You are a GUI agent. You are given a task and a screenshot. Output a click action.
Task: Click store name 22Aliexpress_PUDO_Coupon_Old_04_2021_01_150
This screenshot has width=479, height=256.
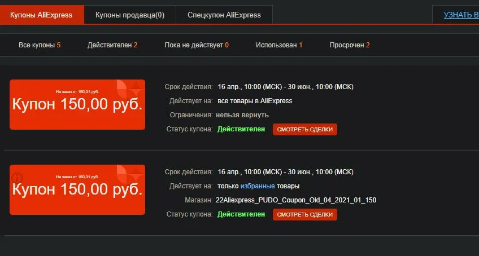[296, 200]
